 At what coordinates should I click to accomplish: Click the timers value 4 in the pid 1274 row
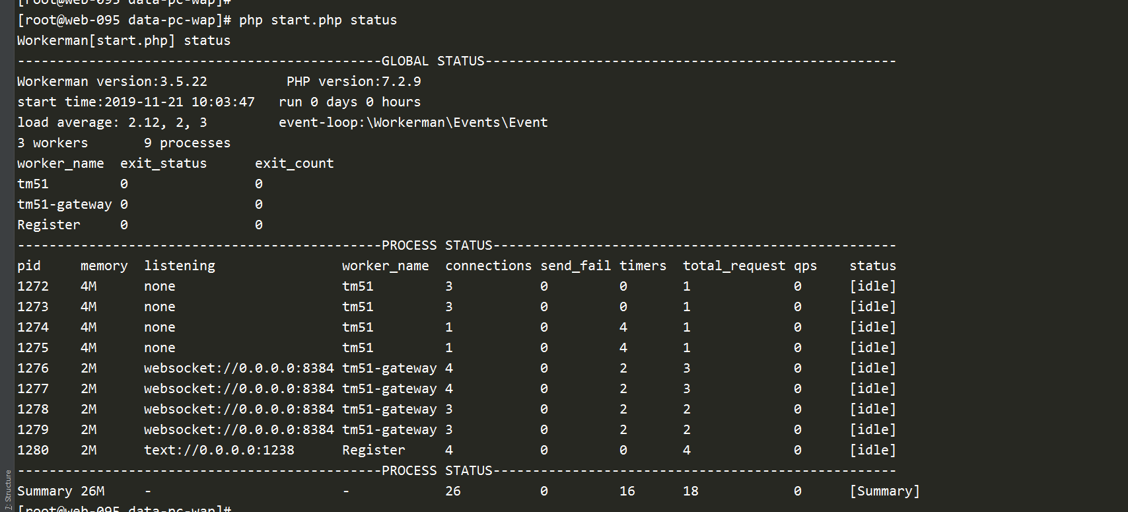623,327
